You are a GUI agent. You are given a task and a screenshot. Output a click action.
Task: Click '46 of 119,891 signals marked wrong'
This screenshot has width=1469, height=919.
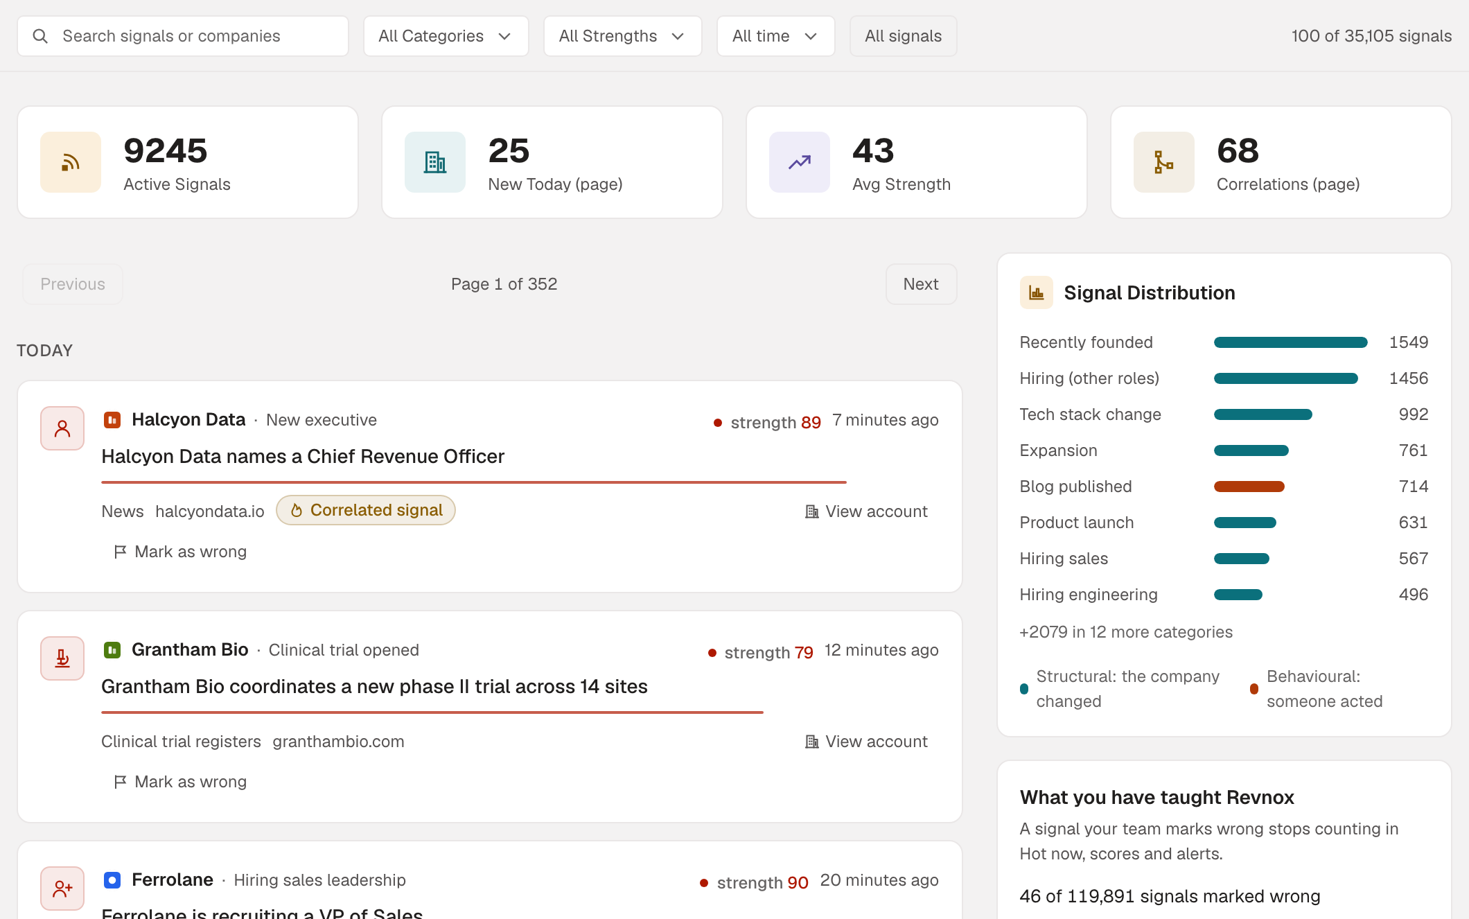pyautogui.click(x=1170, y=896)
